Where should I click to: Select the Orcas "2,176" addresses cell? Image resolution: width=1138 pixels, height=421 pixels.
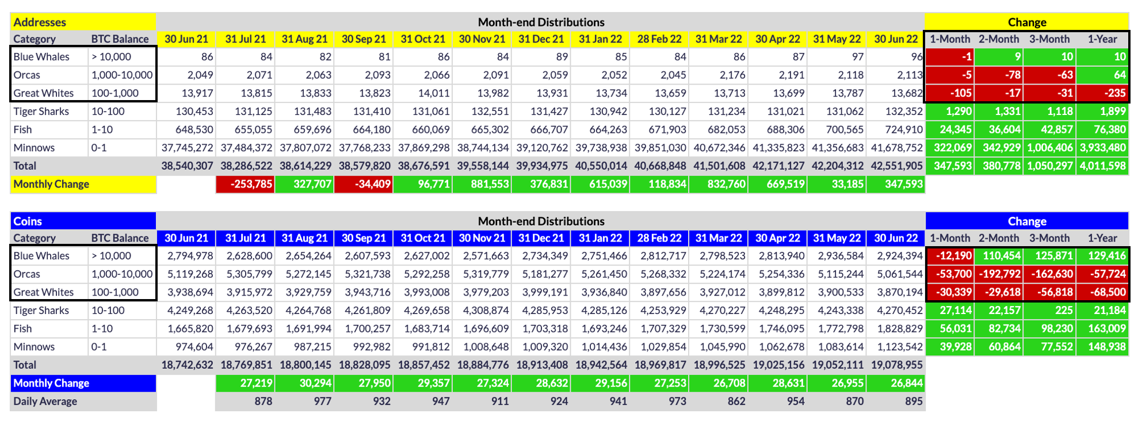point(719,75)
